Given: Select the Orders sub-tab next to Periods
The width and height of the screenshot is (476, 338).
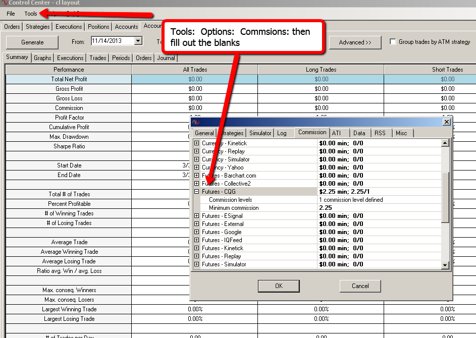Looking at the screenshot, I should tap(143, 58).
